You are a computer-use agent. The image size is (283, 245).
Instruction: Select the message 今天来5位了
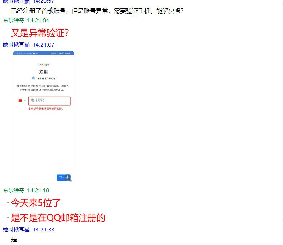(x=36, y=203)
